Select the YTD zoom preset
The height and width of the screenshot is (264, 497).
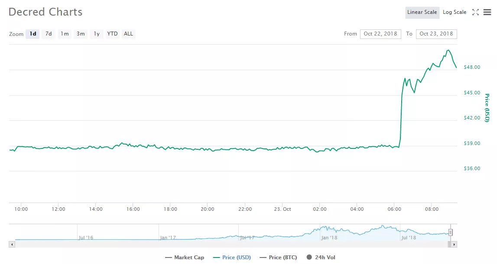click(112, 34)
